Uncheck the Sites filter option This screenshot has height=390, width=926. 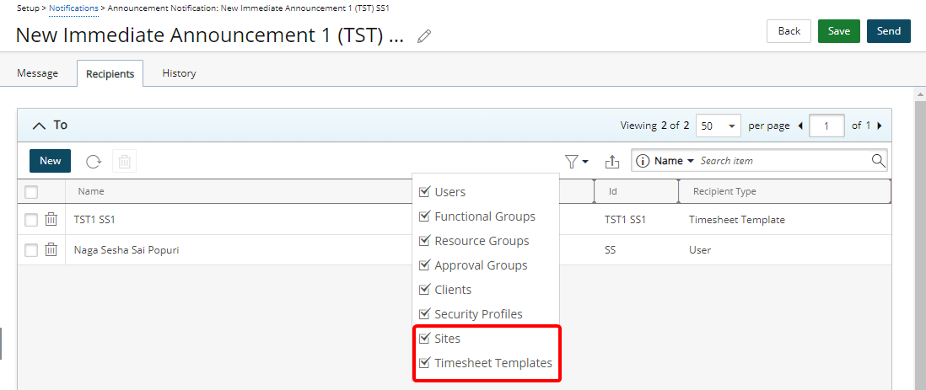coord(425,339)
